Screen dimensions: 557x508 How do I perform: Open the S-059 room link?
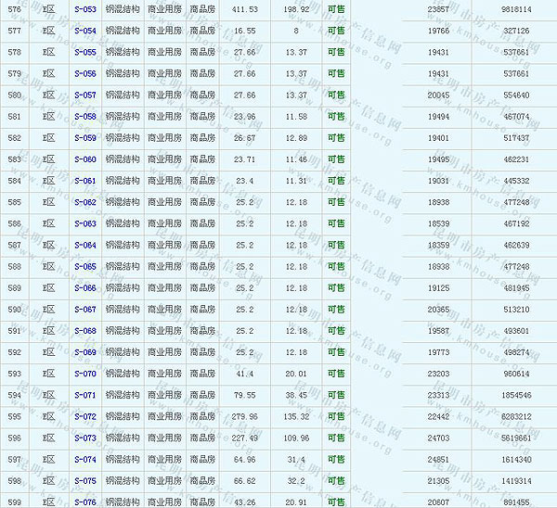(x=84, y=138)
